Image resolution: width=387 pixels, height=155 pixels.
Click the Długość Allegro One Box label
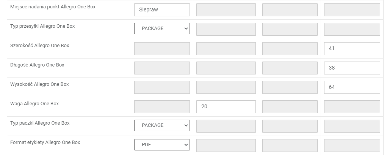click(x=37, y=65)
